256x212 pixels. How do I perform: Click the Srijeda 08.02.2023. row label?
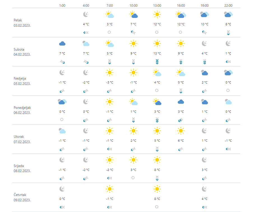point(22,168)
